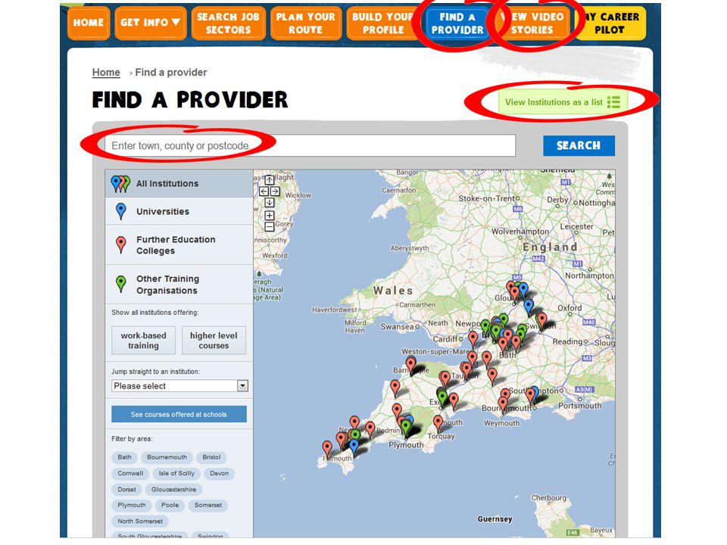
Task: Filter map to Universities only
Action: click(x=179, y=212)
